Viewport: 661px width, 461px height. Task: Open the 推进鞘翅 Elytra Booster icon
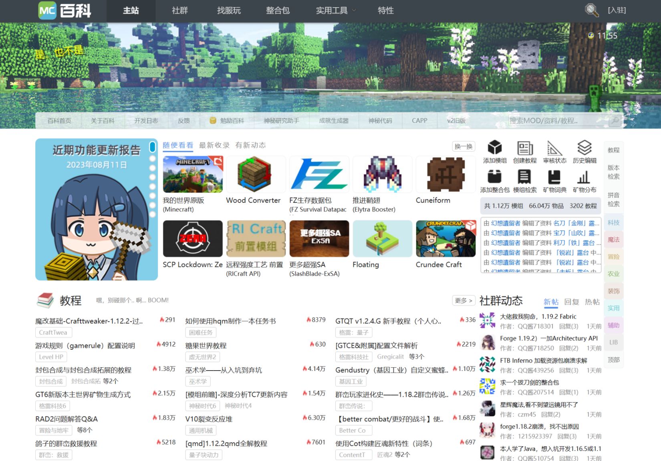(383, 174)
